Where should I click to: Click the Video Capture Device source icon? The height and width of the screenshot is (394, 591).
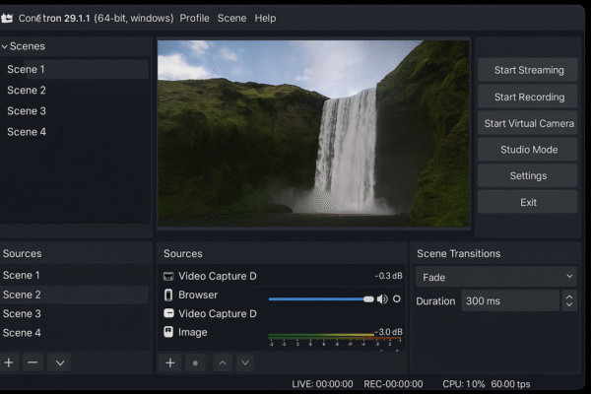tap(168, 276)
